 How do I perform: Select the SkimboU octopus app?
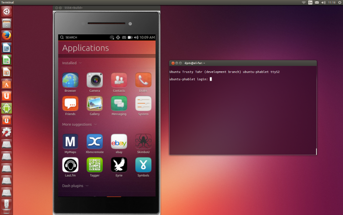143,141
